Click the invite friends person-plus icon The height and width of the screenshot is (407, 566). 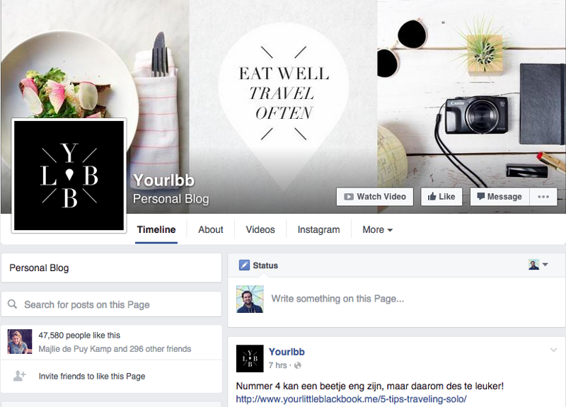click(x=20, y=376)
